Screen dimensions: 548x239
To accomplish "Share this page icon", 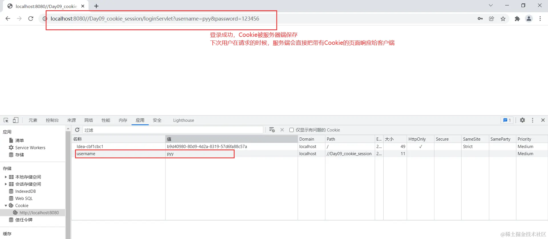I will [x=491, y=19].
